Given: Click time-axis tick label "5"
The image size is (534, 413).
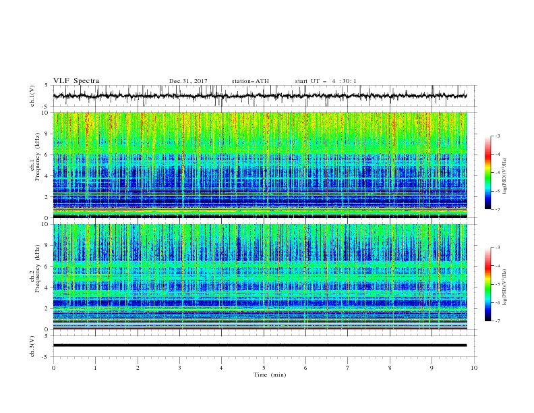Looking at the screenshot, I should (264, 368).
